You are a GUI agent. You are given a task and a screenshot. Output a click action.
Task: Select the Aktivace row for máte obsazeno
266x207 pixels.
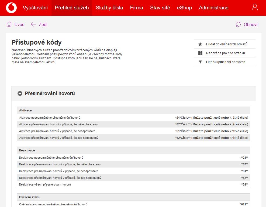pos(133,124)
